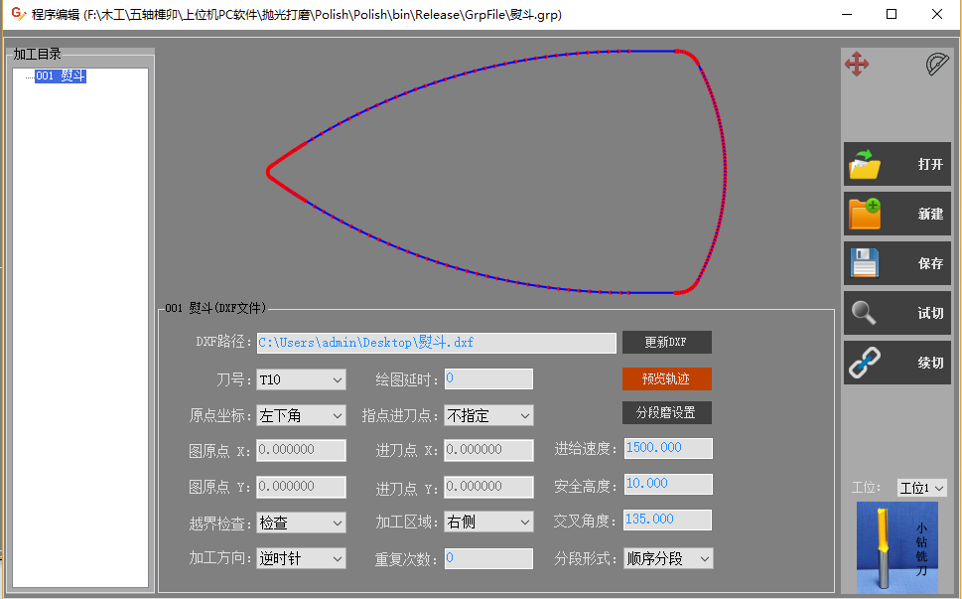Expand the 分段形式 顺序分段 dropdown
This screenshot has width=962, height=599.
pos(668,558)
